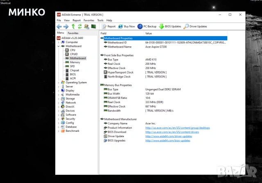The width and height of the screenshot is (262, 183).
Task: Open the Tools menu
Action: click(100, 20)
